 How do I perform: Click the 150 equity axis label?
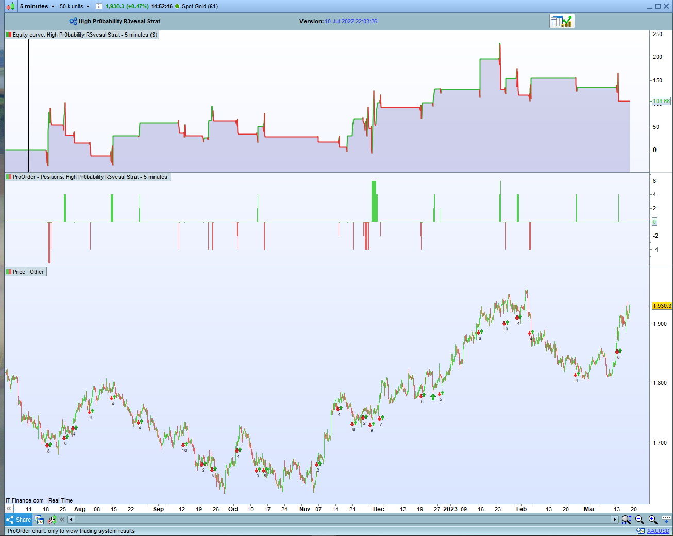click(x=658, y=80)
